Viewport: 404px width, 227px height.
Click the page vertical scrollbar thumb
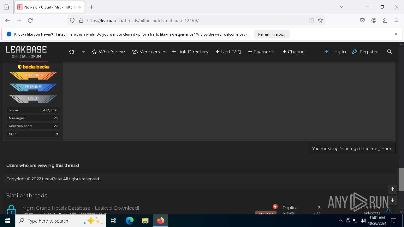coord(401,180)
